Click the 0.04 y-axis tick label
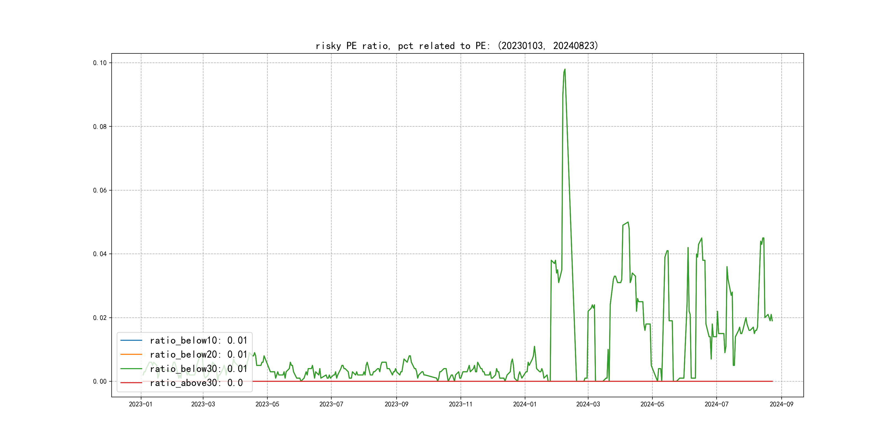 (x=100, y=254)
